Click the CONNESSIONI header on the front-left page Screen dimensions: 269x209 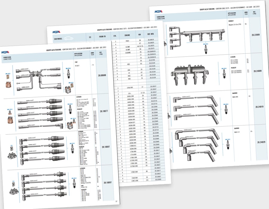tap(7, 58)
